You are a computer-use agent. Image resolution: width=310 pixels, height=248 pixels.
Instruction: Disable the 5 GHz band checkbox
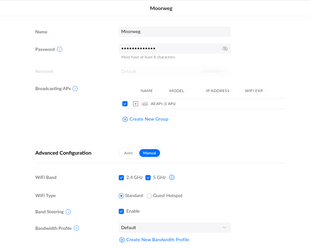tap(148, 177)
